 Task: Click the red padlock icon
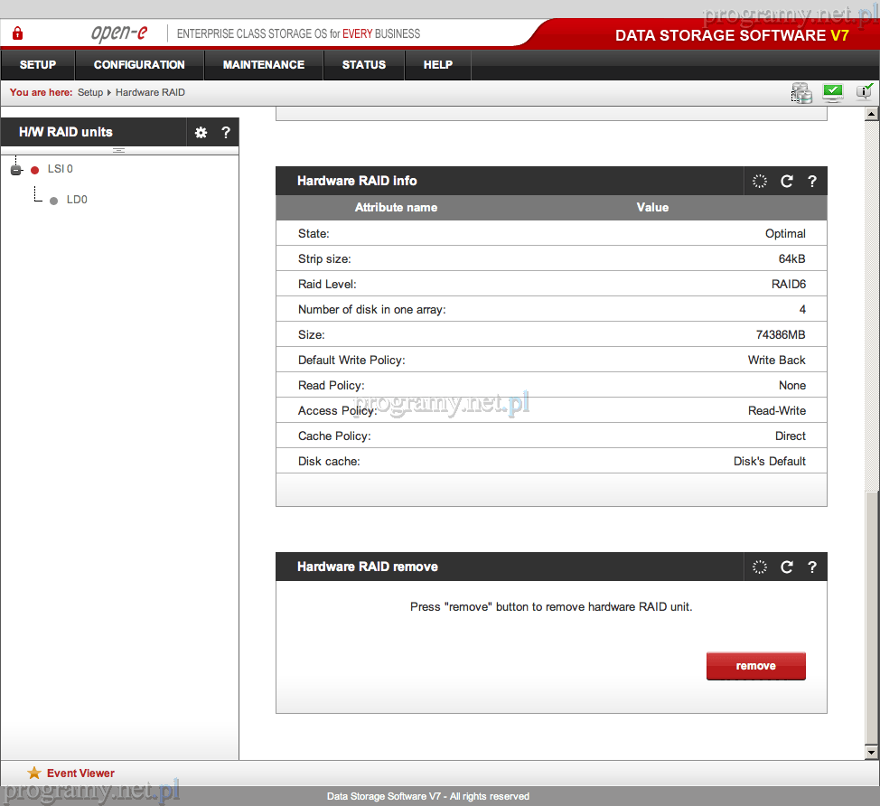coord(17,34)
